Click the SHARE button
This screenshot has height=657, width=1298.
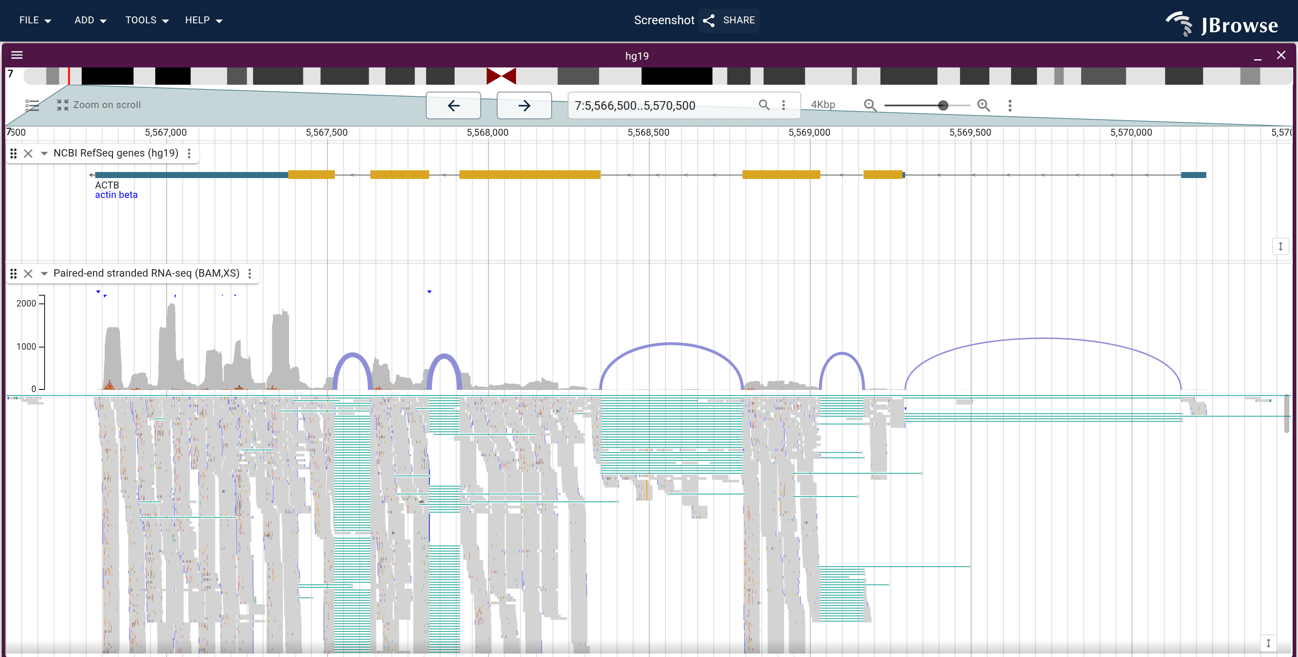tap(729, 20)
